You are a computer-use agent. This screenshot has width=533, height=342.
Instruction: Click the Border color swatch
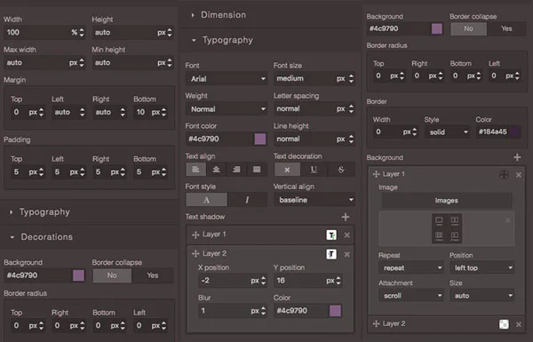tap(515, 131)
